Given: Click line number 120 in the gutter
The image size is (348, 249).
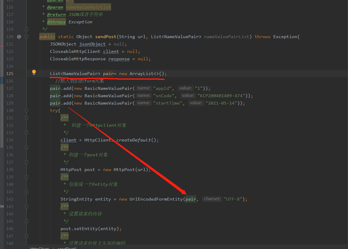Looking at the screenshot, I should (10, 37).
